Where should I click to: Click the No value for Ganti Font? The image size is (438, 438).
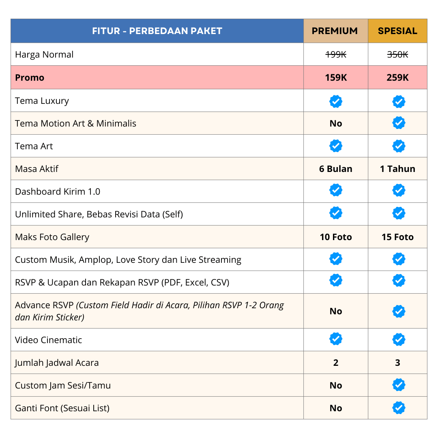coord(336,408)
